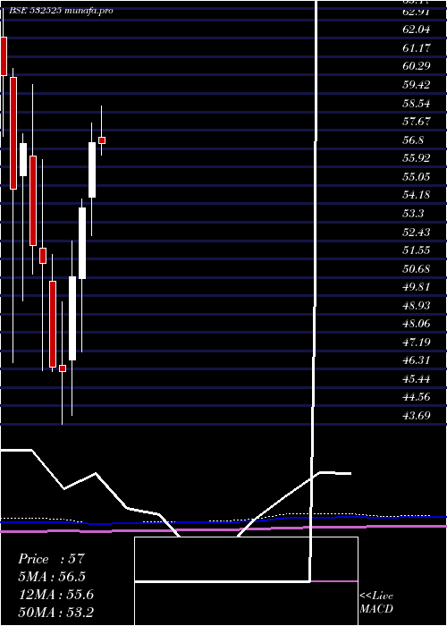Click the 'BSE 532525 munafa.pro' chart title
The height and width of the screenshot is (626, 447).
click(61, 11)
